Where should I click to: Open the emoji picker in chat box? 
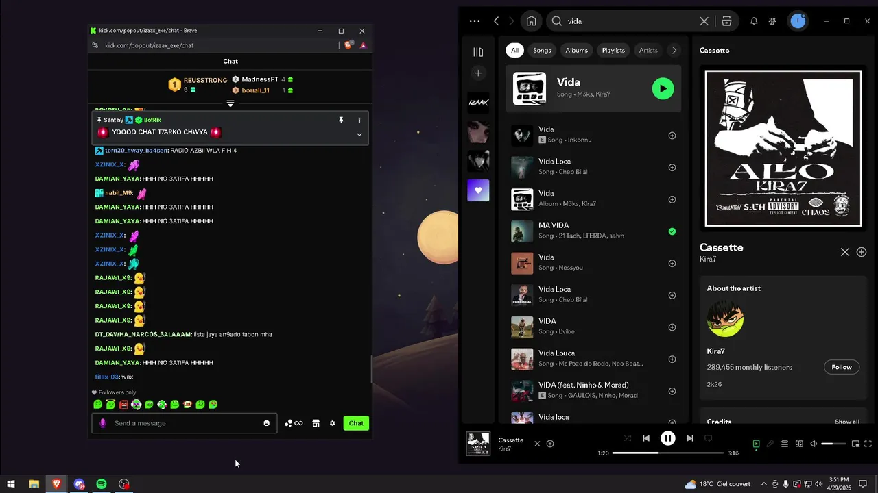267,423
